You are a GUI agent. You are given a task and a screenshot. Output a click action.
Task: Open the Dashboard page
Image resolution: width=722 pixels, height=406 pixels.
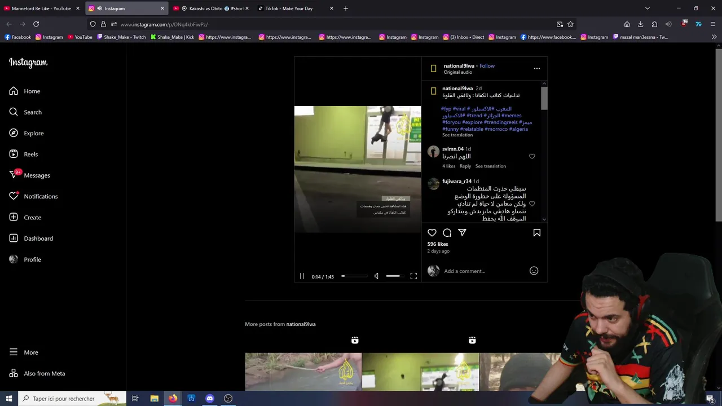[x=31, y=239]
